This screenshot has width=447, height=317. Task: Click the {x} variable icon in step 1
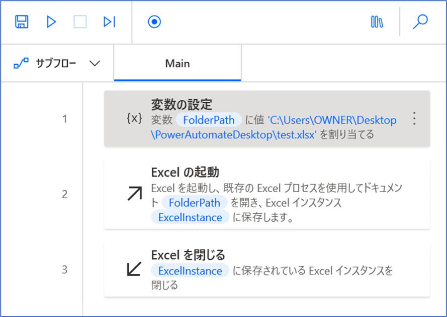tap(134, 118)
